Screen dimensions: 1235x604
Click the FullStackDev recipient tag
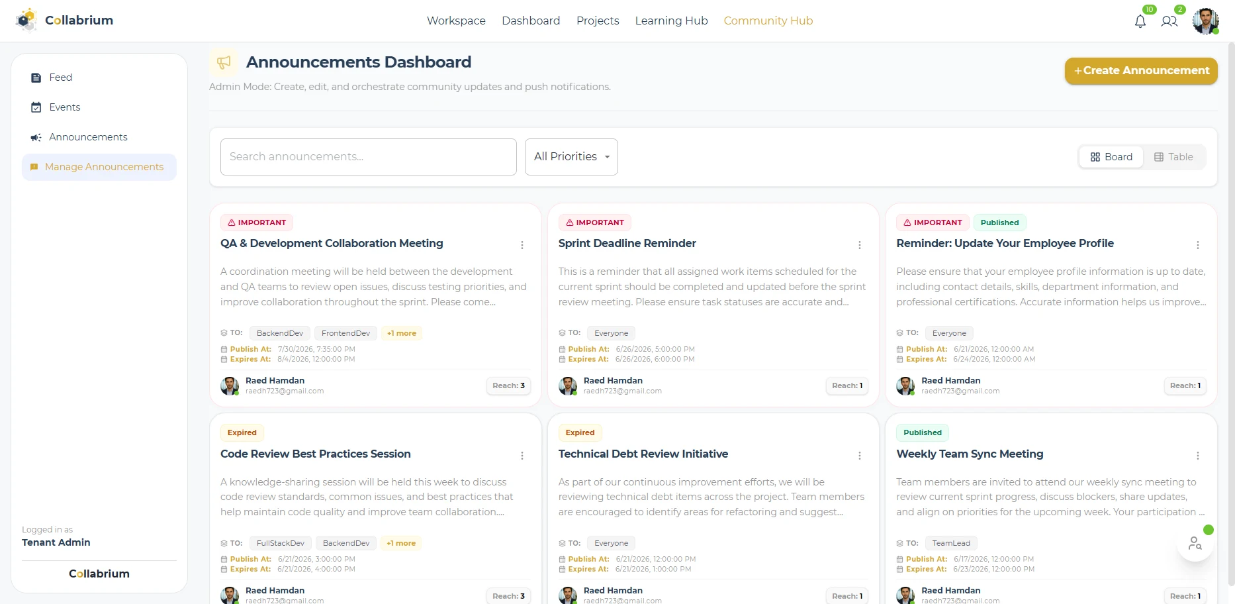point(281,543)
